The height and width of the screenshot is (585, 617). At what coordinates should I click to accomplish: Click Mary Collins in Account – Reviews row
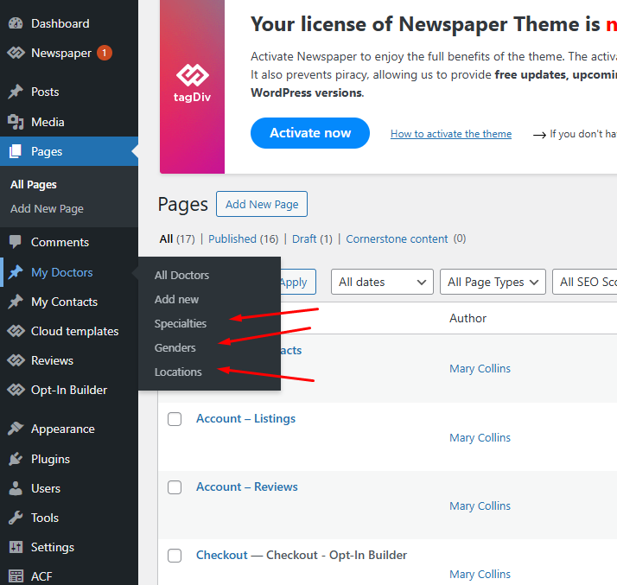pos(480,506)
